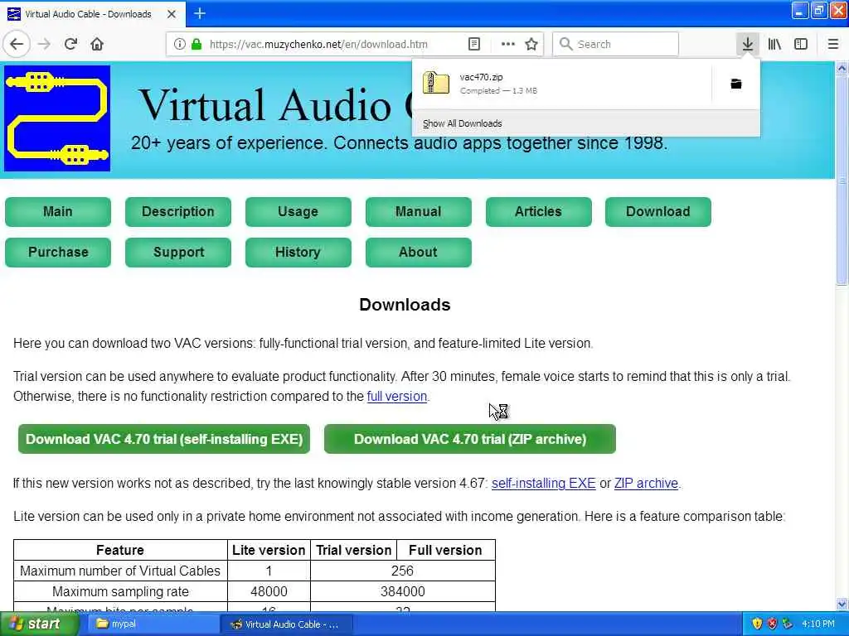
Task: Go back with the browser back arrow
Action: (17, 44)
